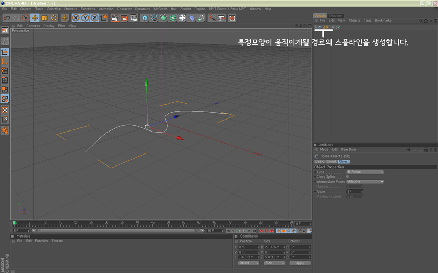The width and height of the screenshot is (438, 273).
Task: Click frame 45 on the timeline ruler
Action: coord(152,224)
